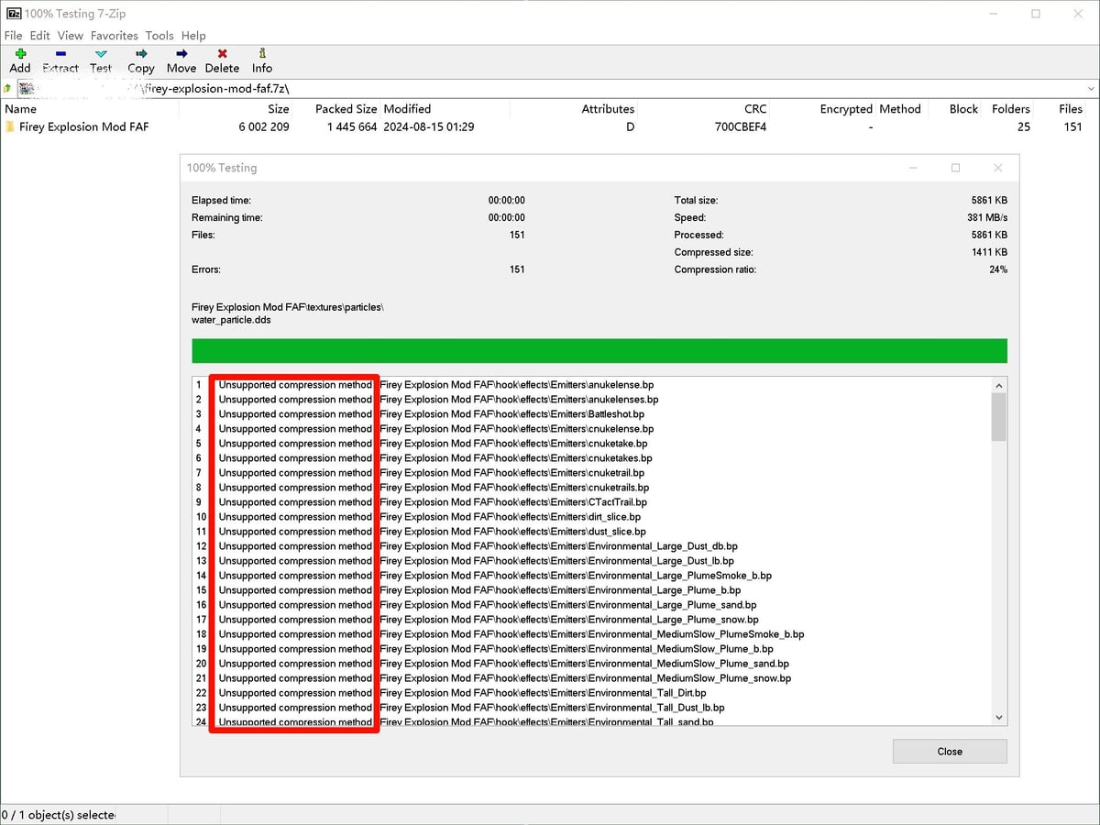Open the Help menu

(x=193, y=35)
